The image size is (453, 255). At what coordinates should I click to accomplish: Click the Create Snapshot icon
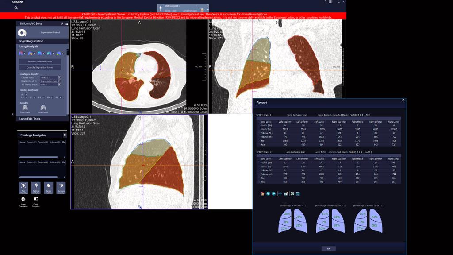(36, 198)
